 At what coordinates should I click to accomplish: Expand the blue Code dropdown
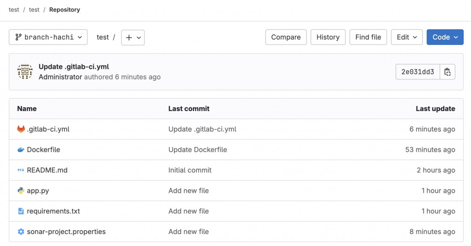(x=445, y=37)
